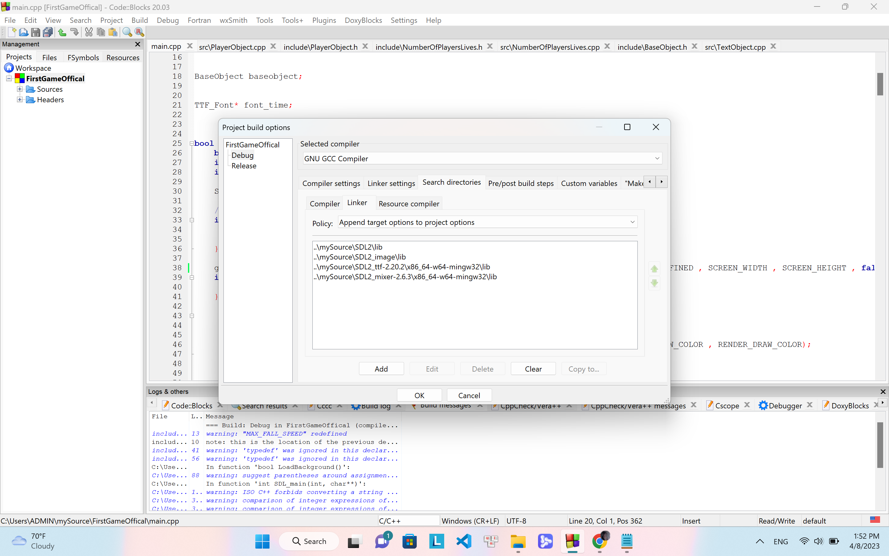Switch to Compiler settings tab

(331, 183)
